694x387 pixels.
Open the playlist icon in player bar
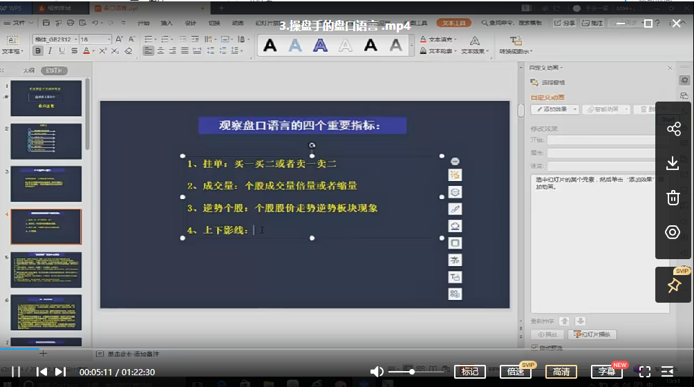[668, 372]
